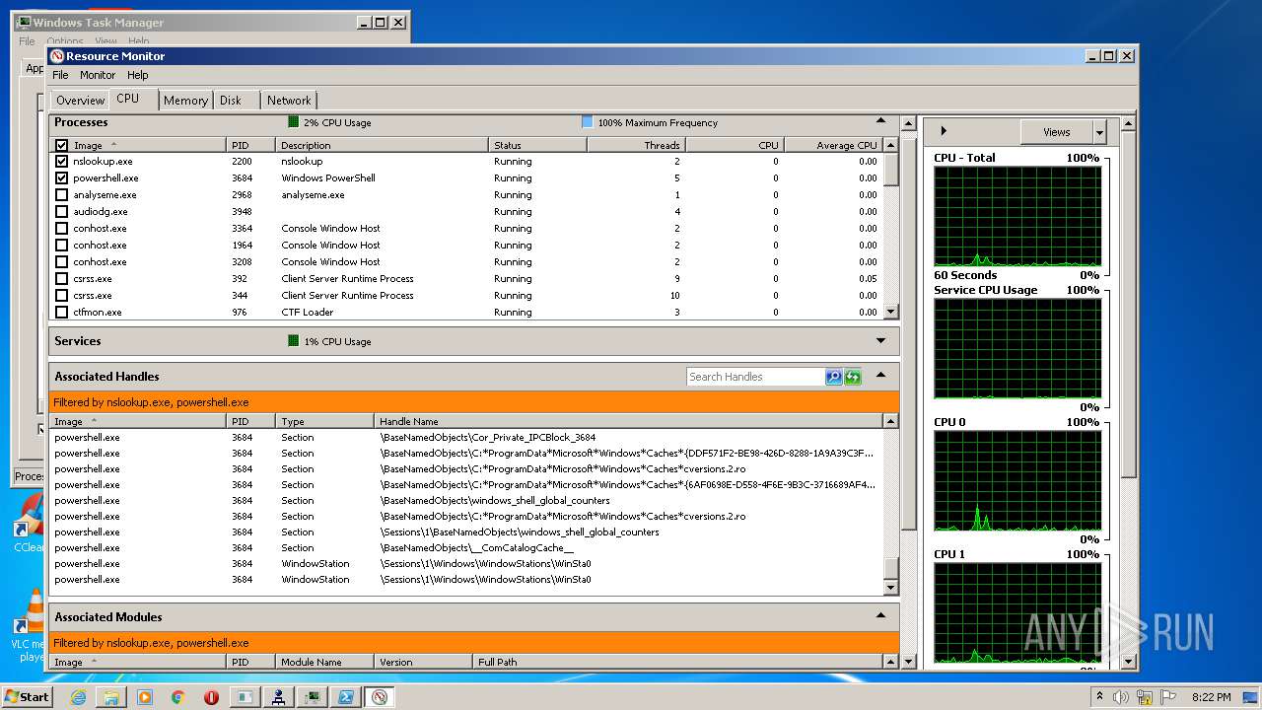Open the VLC media player desktop shortcut

coord(30,626)
